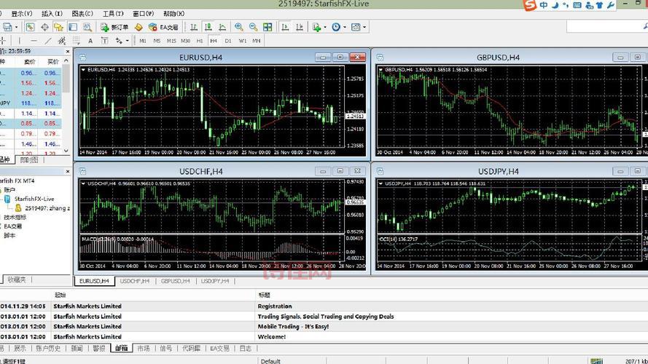Expand the Periods dropdown arrow
Screen dimensions: 648x364
coord(345,27)
